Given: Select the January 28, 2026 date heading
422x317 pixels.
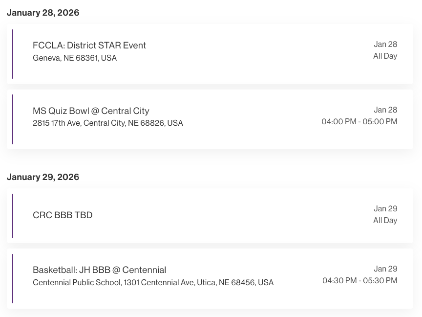Looking at the screenshot, I should 43,13.
